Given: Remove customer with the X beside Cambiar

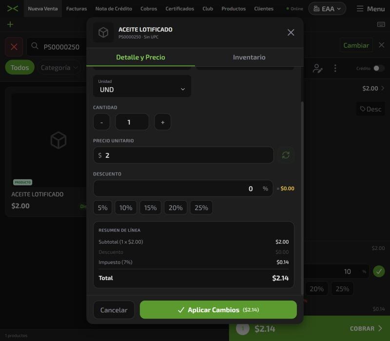Looking at the screenshot, I should click(x=382, y=45).
